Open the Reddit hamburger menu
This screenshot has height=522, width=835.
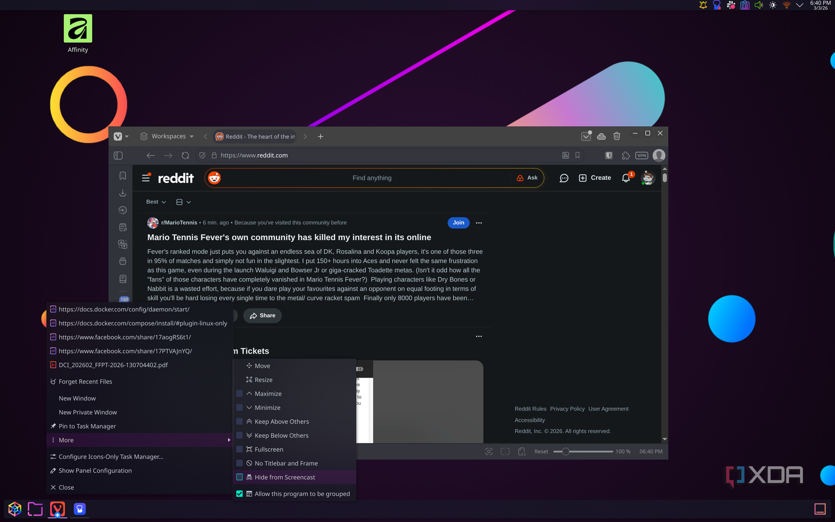pos(146,178)
